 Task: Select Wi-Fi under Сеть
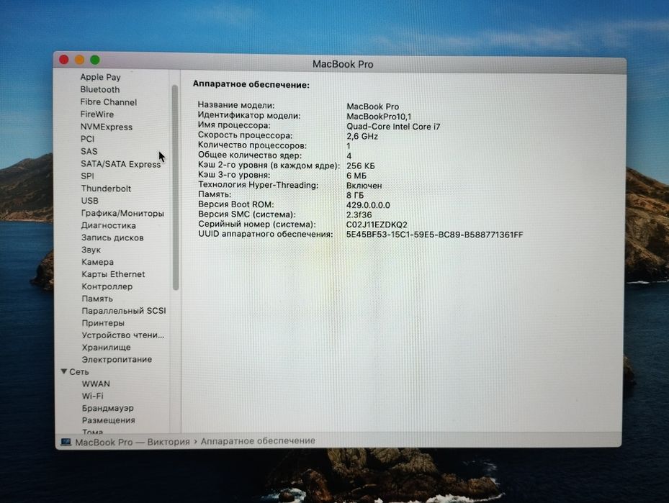(x=93, y=396)
